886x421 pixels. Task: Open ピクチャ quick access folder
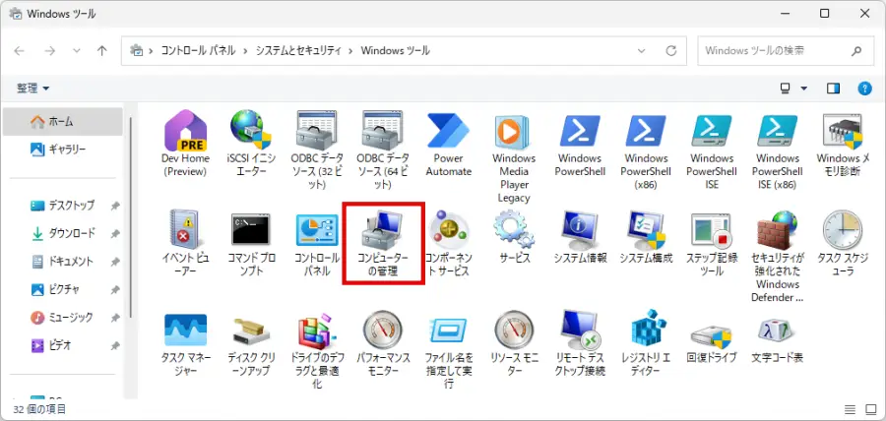pos(63,289)
